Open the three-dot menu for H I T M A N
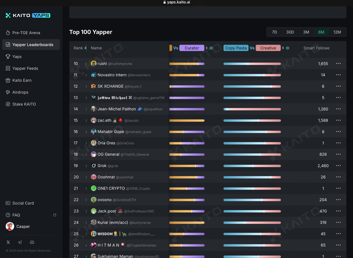 tap(338, 245)
